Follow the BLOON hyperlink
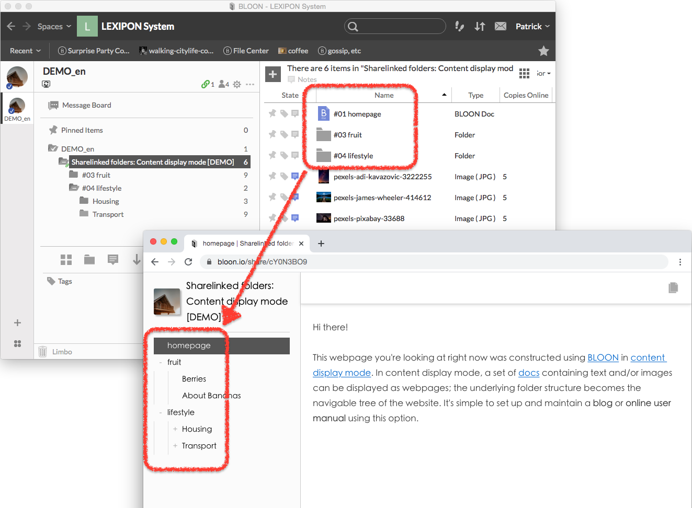Screen dimensions: 692x508 (603, 357)
